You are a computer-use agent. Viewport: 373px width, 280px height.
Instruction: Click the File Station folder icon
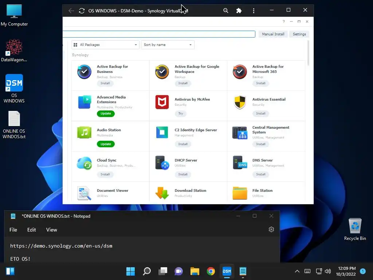tap(240, 193)
